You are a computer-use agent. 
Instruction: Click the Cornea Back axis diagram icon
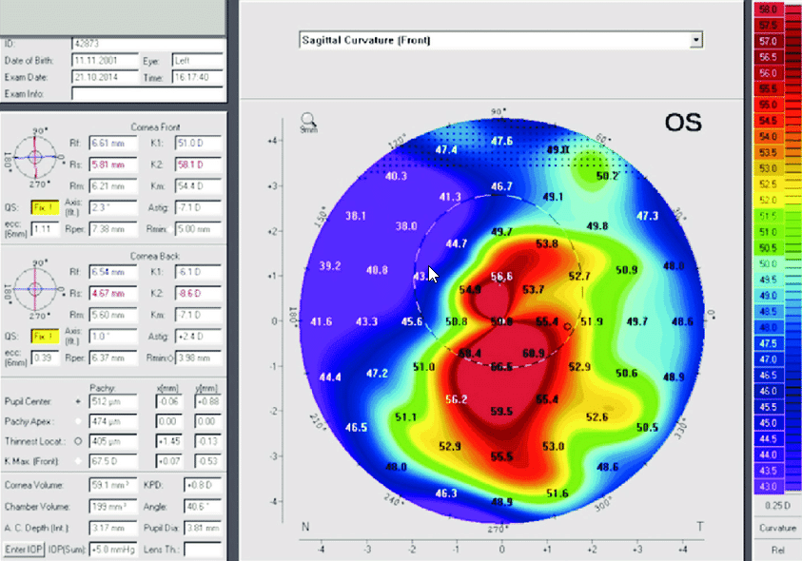tap(35, 289)
